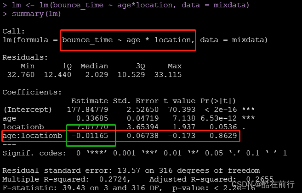Click the maximum residual value 33.115
Viewport: 302px width, 193px height.
pos(168,75)
